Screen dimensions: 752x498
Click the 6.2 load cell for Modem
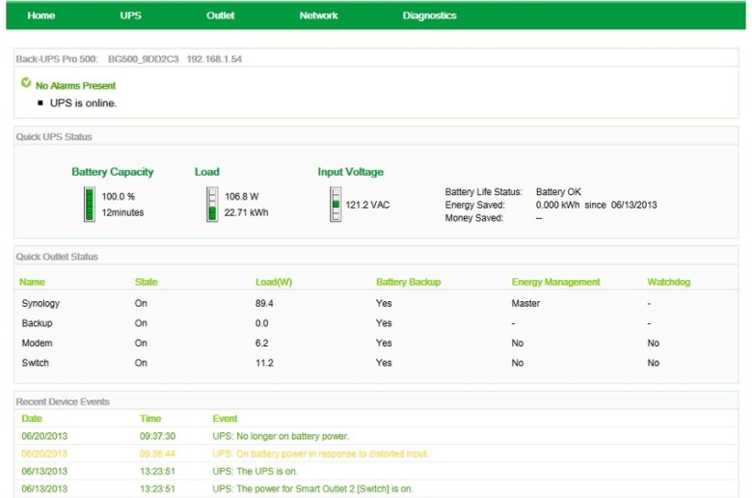pos(261,343)
